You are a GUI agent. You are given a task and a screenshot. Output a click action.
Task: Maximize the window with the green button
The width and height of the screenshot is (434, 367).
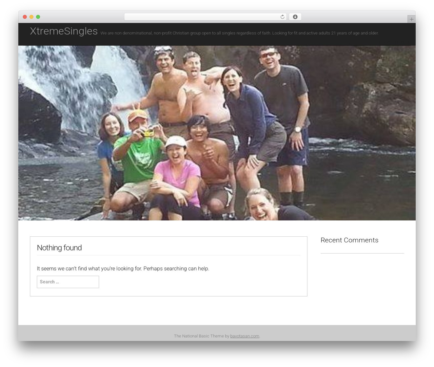[38, 17]
